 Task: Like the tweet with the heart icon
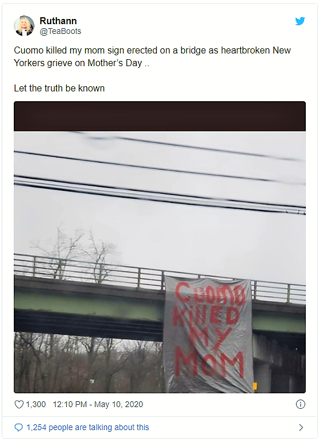click(x=19, y=404)
